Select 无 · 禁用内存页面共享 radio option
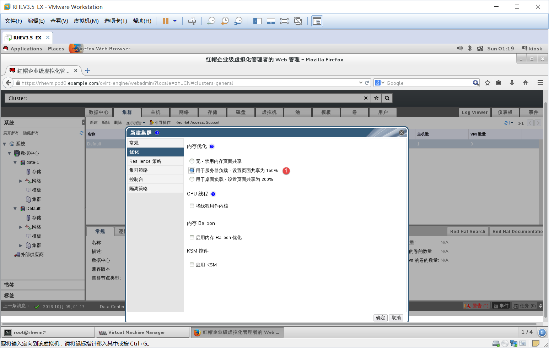 pos(192,161)
